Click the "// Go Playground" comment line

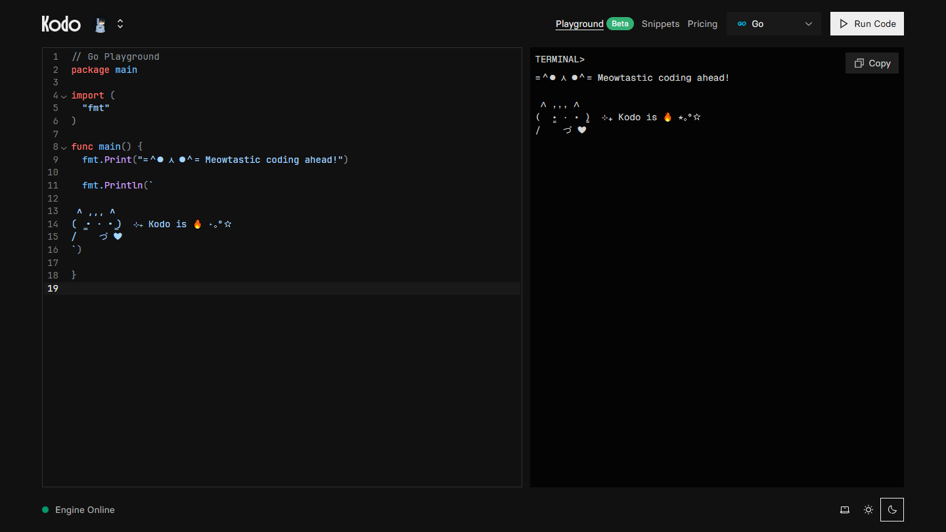[x=116, y=56]
